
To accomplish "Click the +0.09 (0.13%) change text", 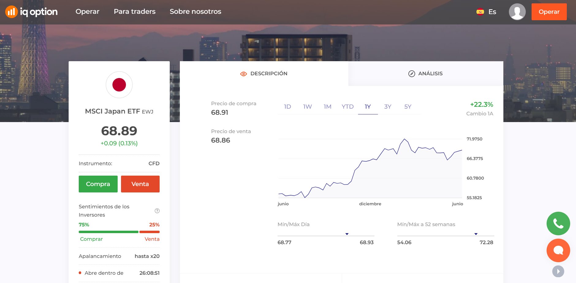I will click(x=119, y=143).
